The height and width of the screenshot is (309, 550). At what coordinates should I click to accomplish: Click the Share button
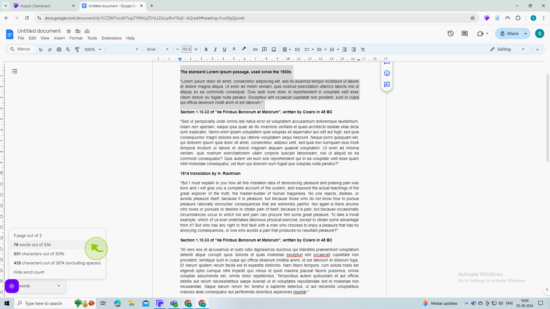point(508,33)
